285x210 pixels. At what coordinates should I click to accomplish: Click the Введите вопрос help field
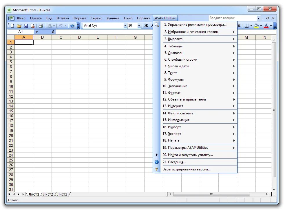(x=233, y=18)
